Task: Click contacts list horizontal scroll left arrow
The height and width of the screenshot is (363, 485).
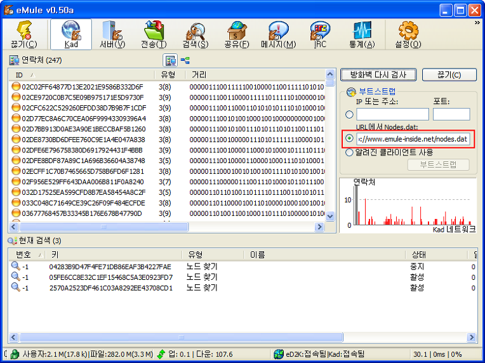Action: click(x=13, y=227)
